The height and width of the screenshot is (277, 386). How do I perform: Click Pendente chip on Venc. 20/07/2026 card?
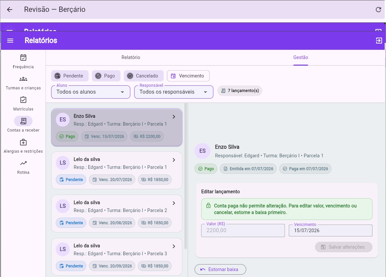tap(71, 180)
